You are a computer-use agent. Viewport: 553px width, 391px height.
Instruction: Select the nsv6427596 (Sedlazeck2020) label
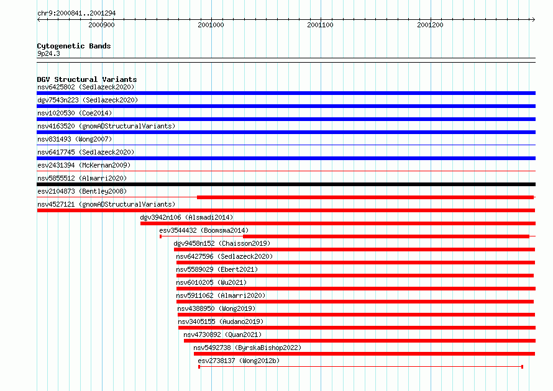[x=224, y=256]
